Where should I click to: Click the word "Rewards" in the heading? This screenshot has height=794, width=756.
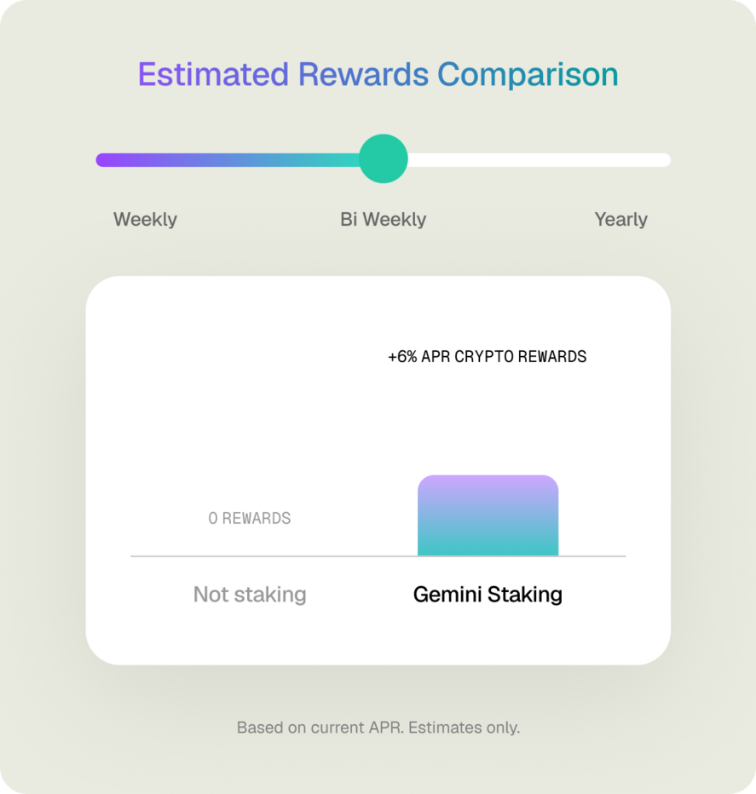click(362, 75)
